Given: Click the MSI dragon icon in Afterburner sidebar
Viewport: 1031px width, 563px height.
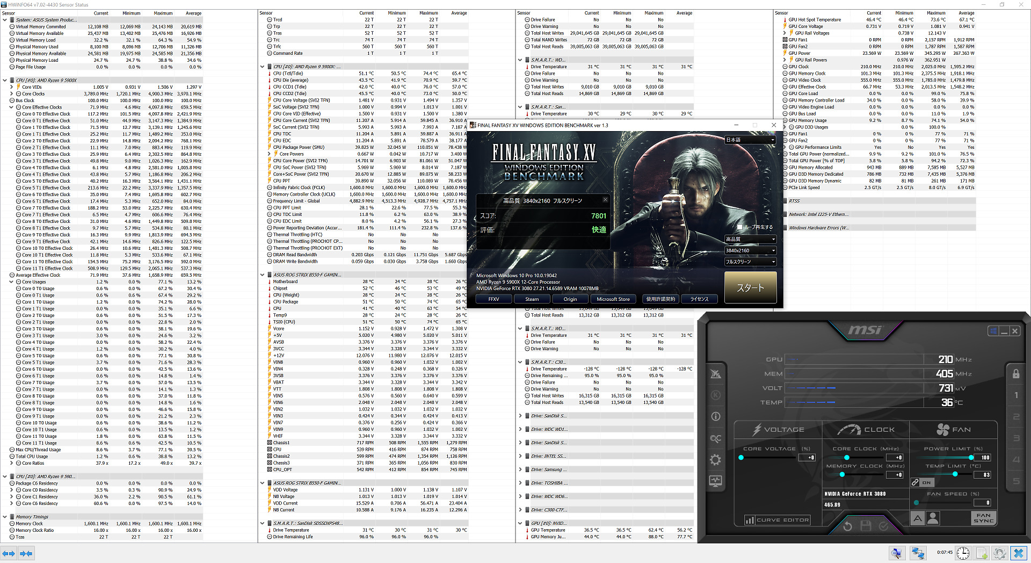Looking at the screenshot, I should pos(715,374).
